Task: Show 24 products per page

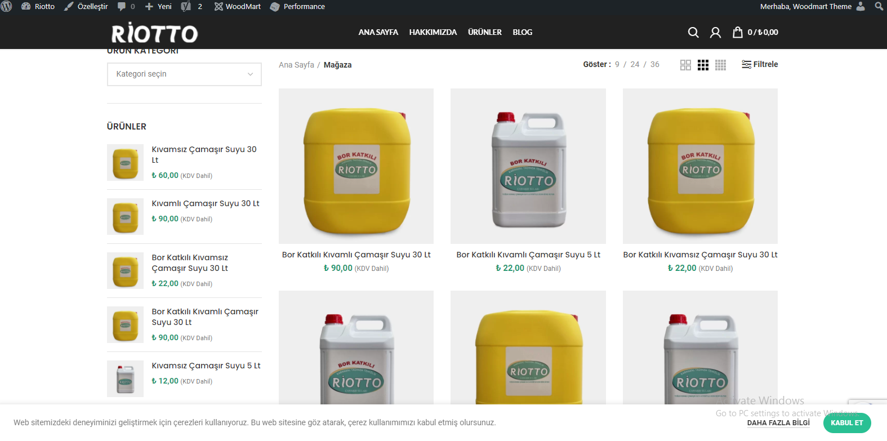Action: click(x=635, y=64)
